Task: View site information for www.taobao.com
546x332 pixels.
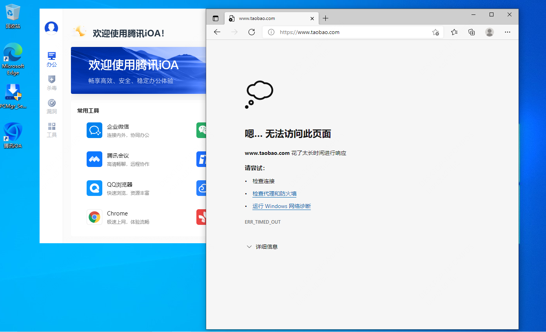Action: click(x=272, y=32)
